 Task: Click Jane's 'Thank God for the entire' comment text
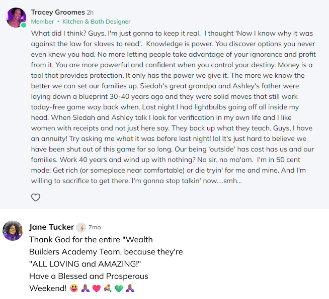tap(91, 240)
